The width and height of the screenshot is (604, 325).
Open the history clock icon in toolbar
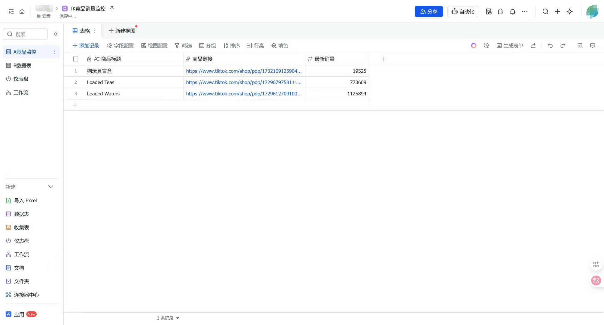coord(486,46)
